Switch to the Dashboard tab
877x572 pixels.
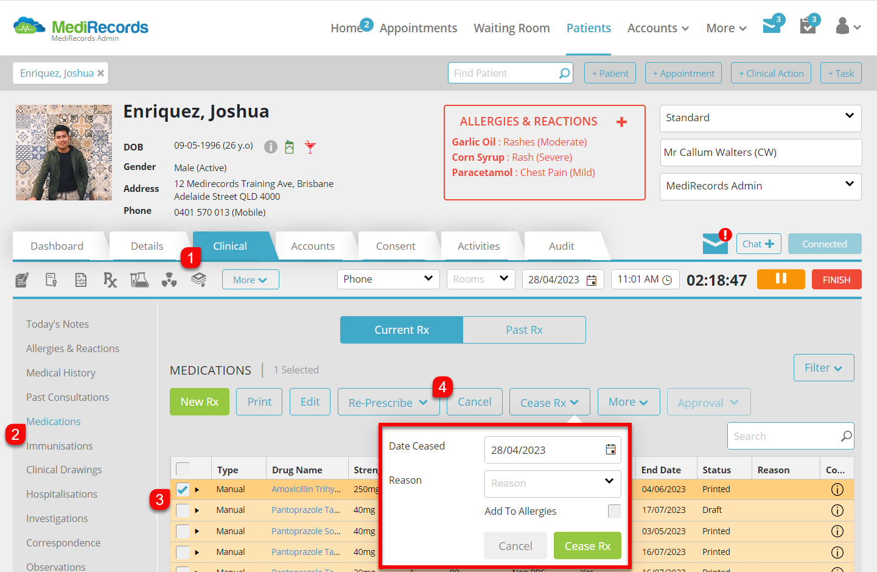point(57,246)
